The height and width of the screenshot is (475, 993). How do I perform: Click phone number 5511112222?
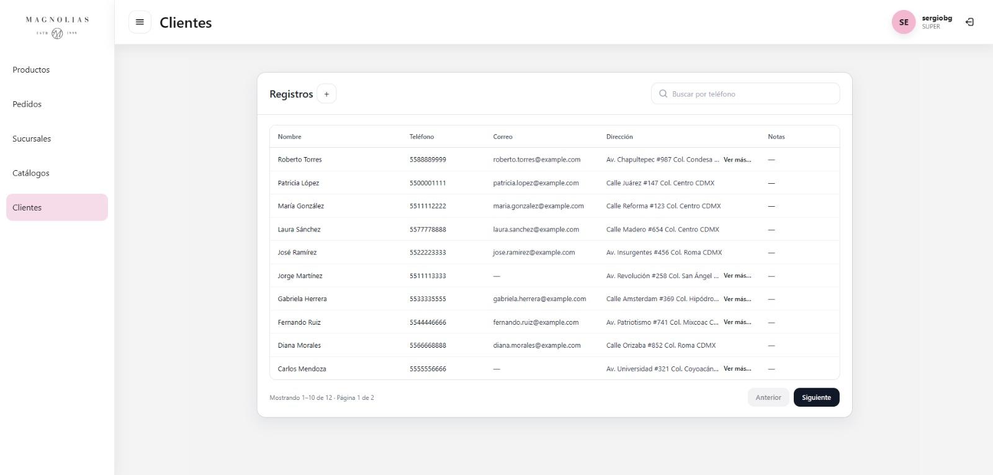428,206
